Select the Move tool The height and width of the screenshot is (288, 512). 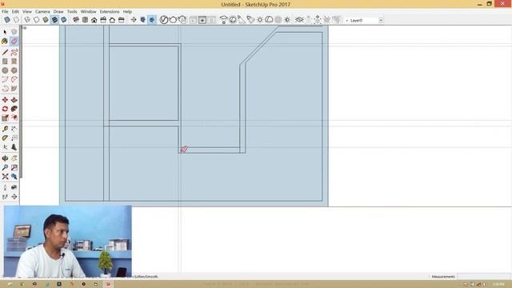(x=5, y=100)
